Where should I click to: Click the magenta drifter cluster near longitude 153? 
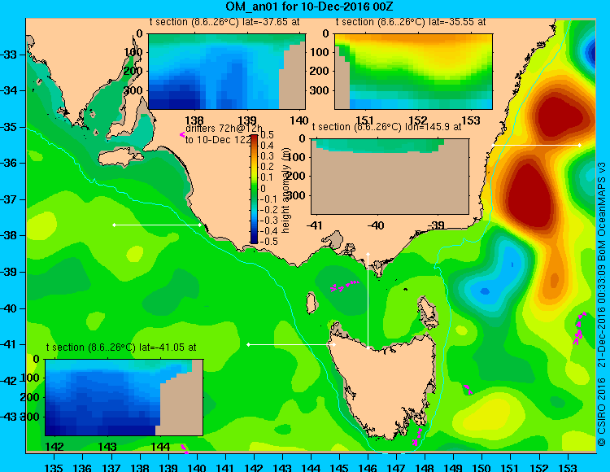579,328
